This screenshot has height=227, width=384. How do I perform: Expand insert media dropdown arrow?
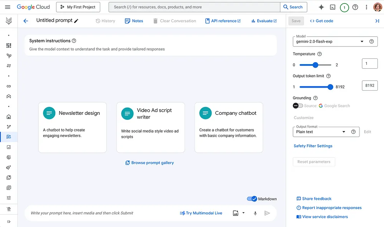(x=243, y=213)
